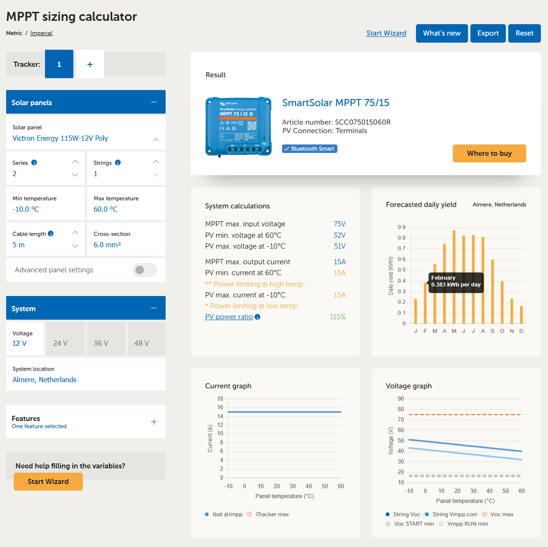Viewport: 548px width, 547px height.
Task: Expand the Features section
Action: click(x=154, y=422)
